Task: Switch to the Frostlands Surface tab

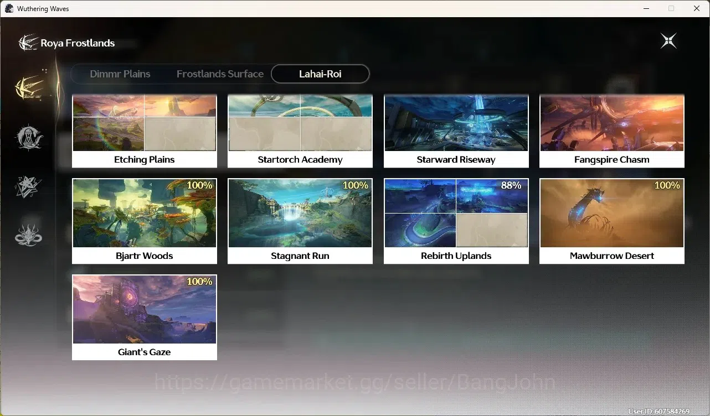Action: [220, 74]
